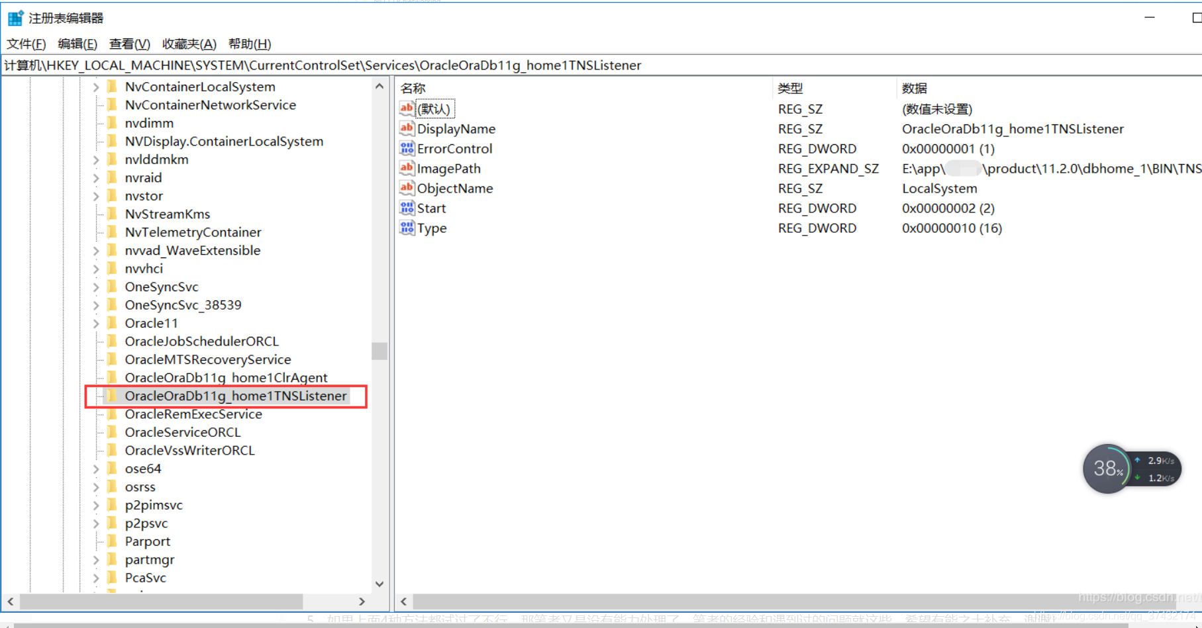The image size is (1202, 628).
Task: Click the string icon of (默认) value
Action: coord(407,109)
